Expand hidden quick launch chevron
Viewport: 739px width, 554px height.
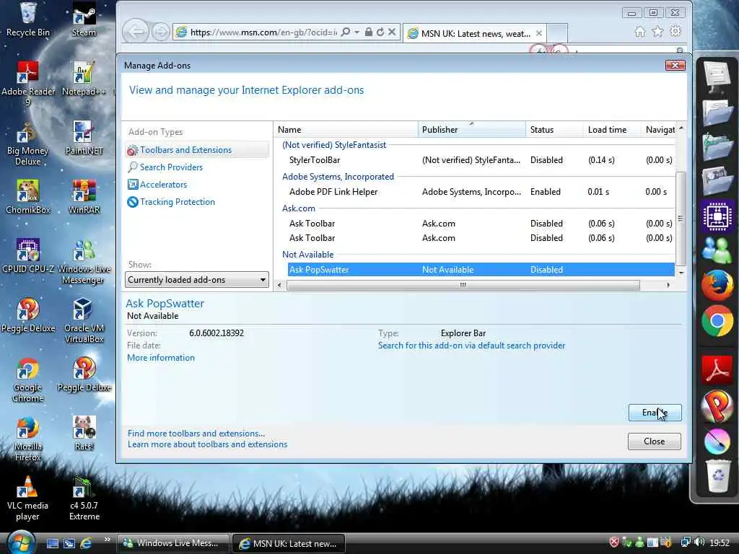pos(107,540)
